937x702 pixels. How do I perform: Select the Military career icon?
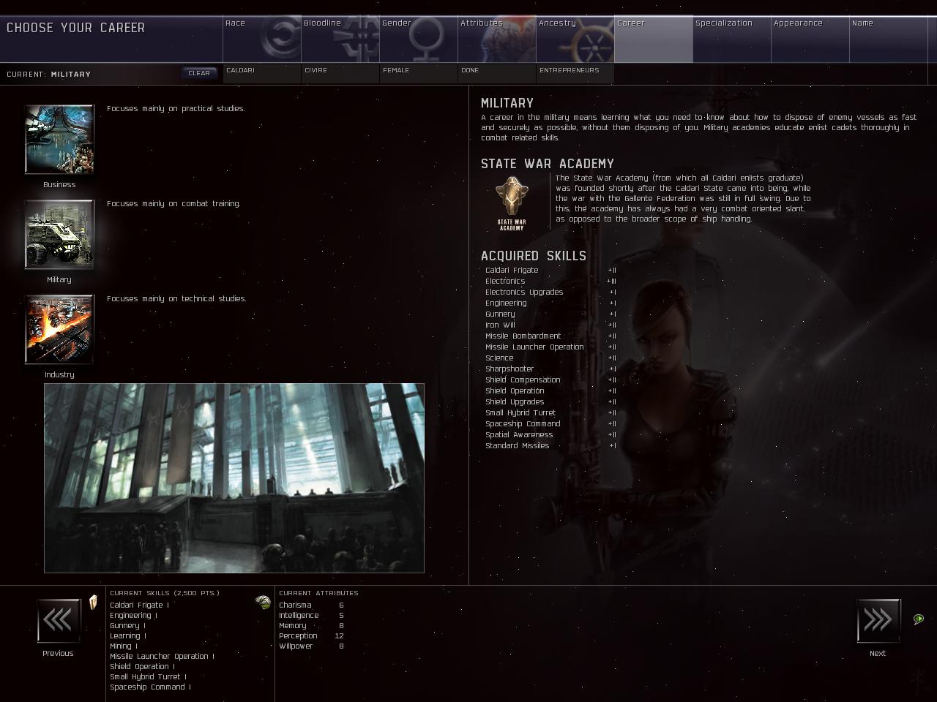(x=59, y=234)
